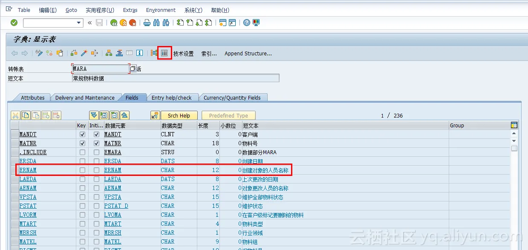
Task: Click the blue Information icon
Action: tap(139, 53)
